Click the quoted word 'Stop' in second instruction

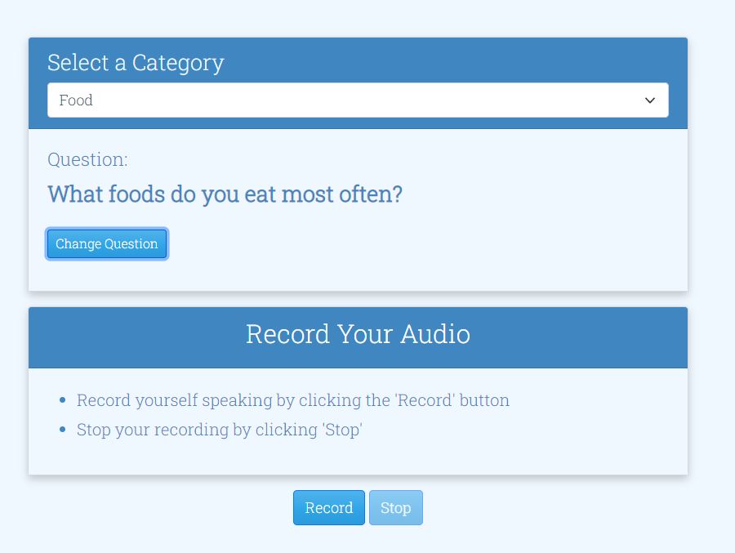342,430
